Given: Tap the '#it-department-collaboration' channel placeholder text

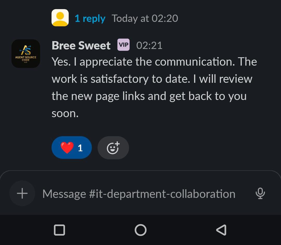Looking at the screenshot, I should 162,194.
